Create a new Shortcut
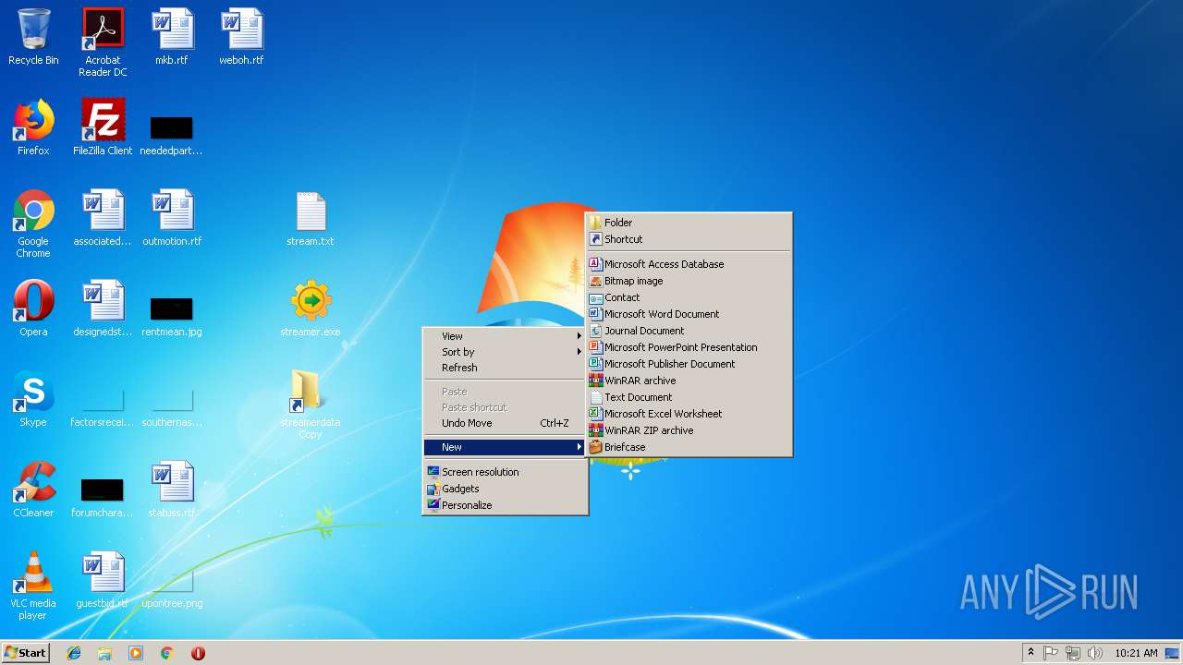 pos(689,239)
